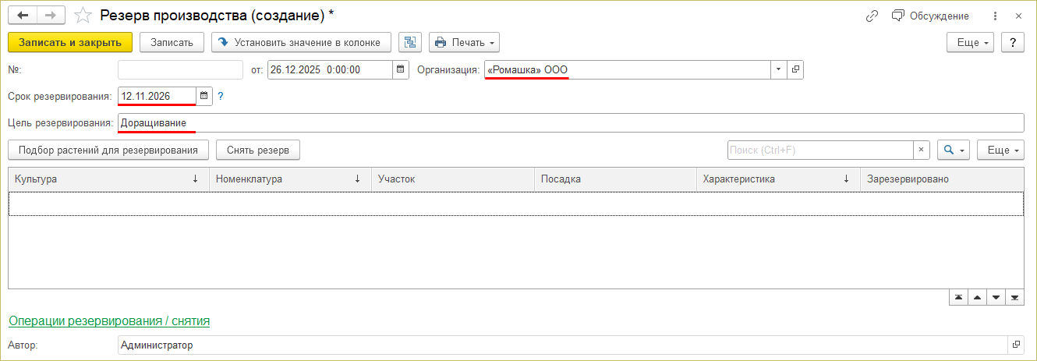Expand the search options dropdown with the magnifier

[954, 150]
